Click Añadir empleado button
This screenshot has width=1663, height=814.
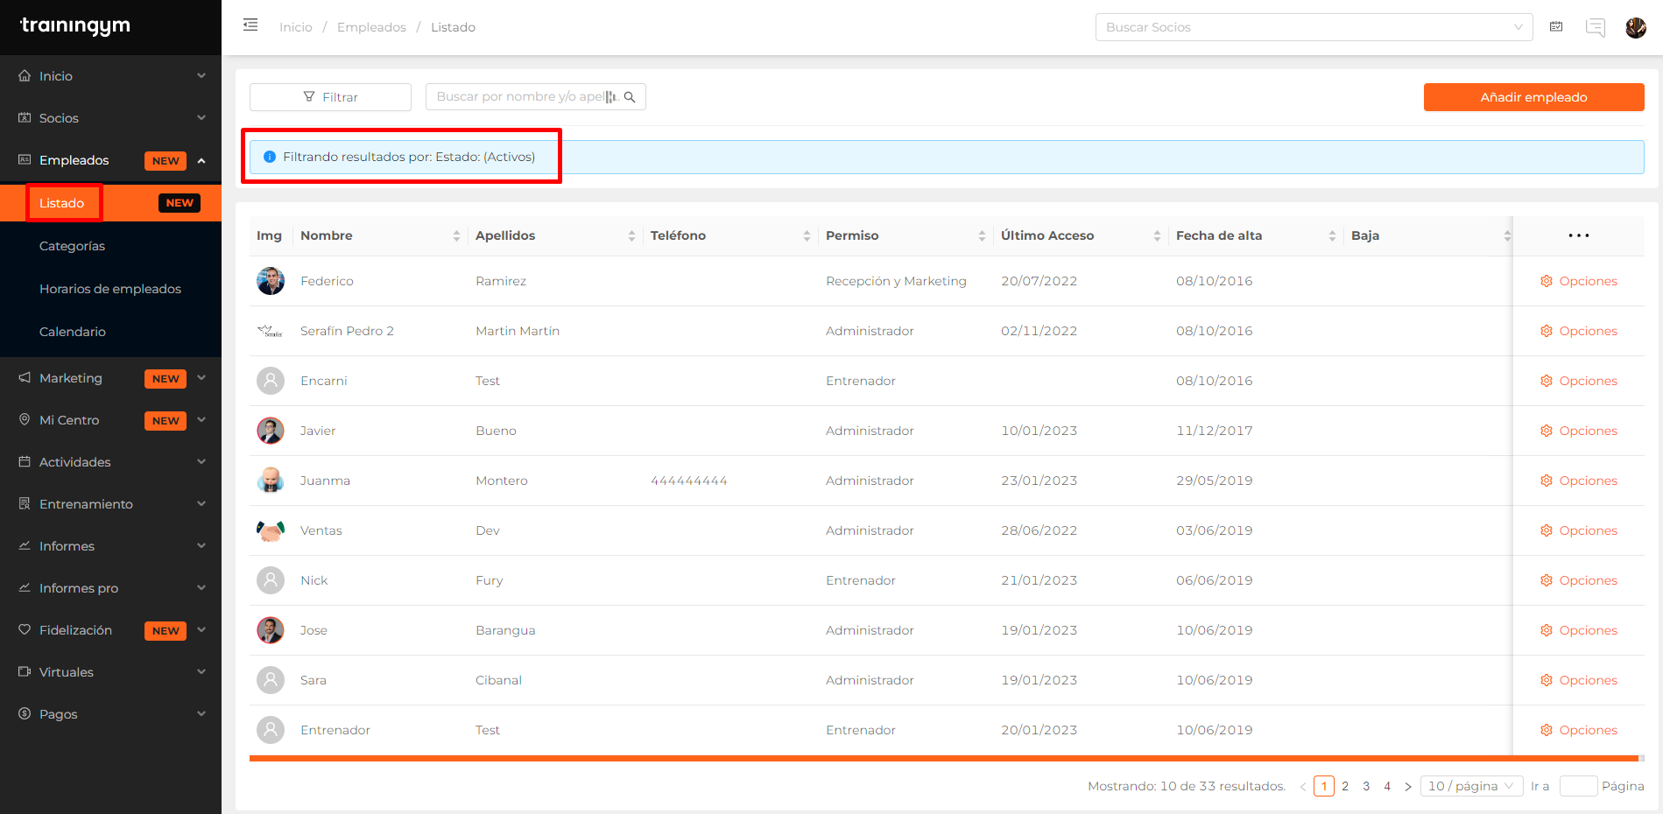(1533, 97)
